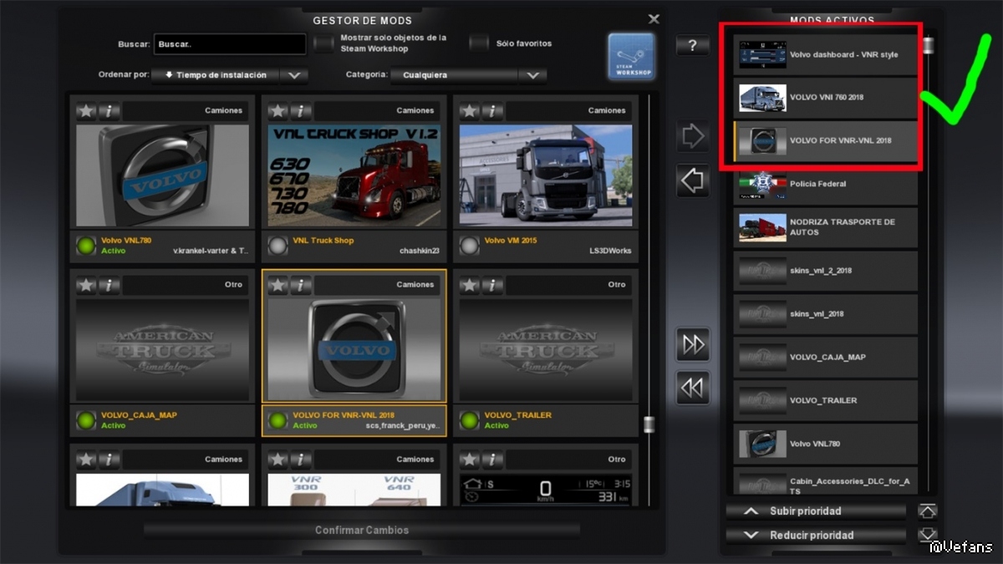Toggle active state of VNL Truck Shop

[x=277, y=246]
